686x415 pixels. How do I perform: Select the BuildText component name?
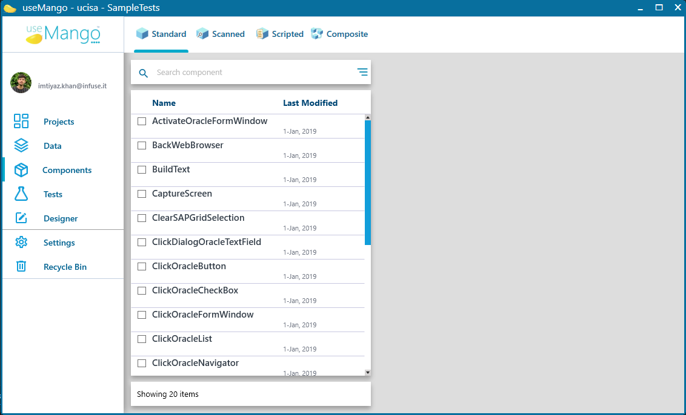click(x=171, y=169)
